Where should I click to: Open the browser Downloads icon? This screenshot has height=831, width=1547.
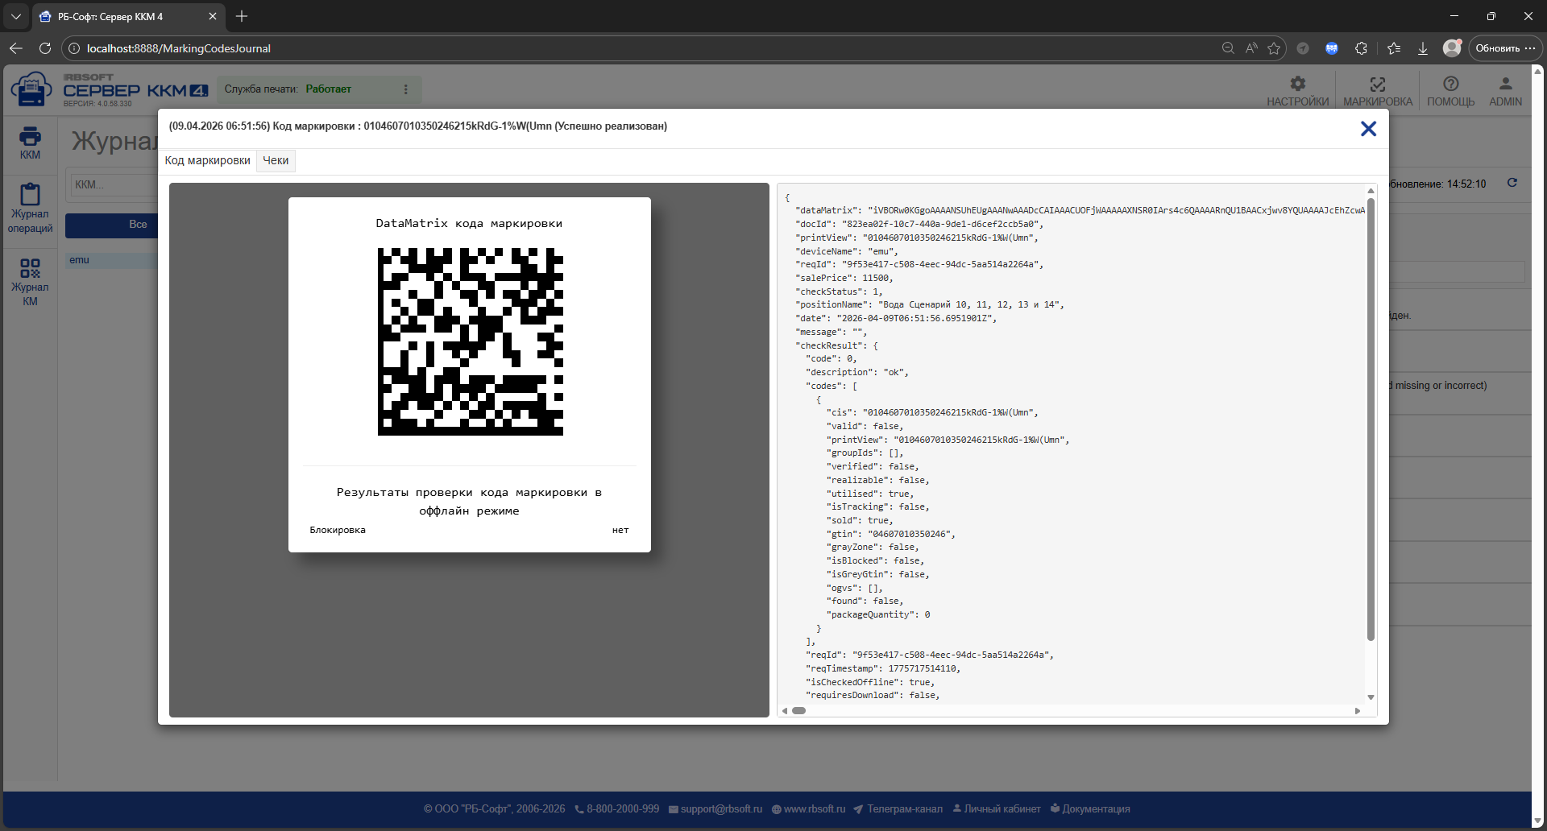(1423, 48)
